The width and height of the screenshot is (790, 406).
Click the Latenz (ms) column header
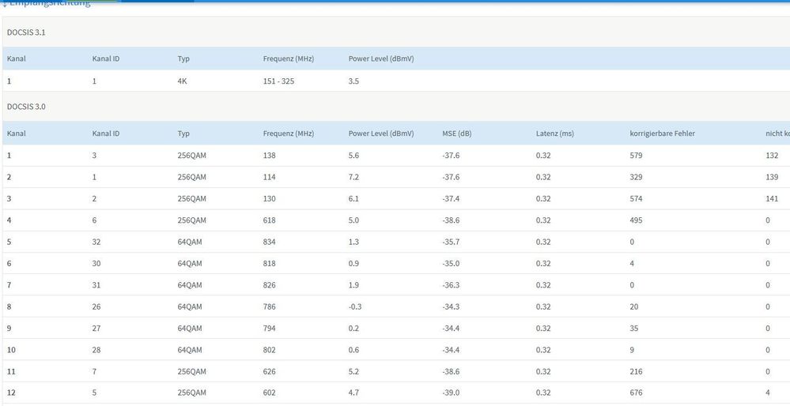click(x=554, y=133)
